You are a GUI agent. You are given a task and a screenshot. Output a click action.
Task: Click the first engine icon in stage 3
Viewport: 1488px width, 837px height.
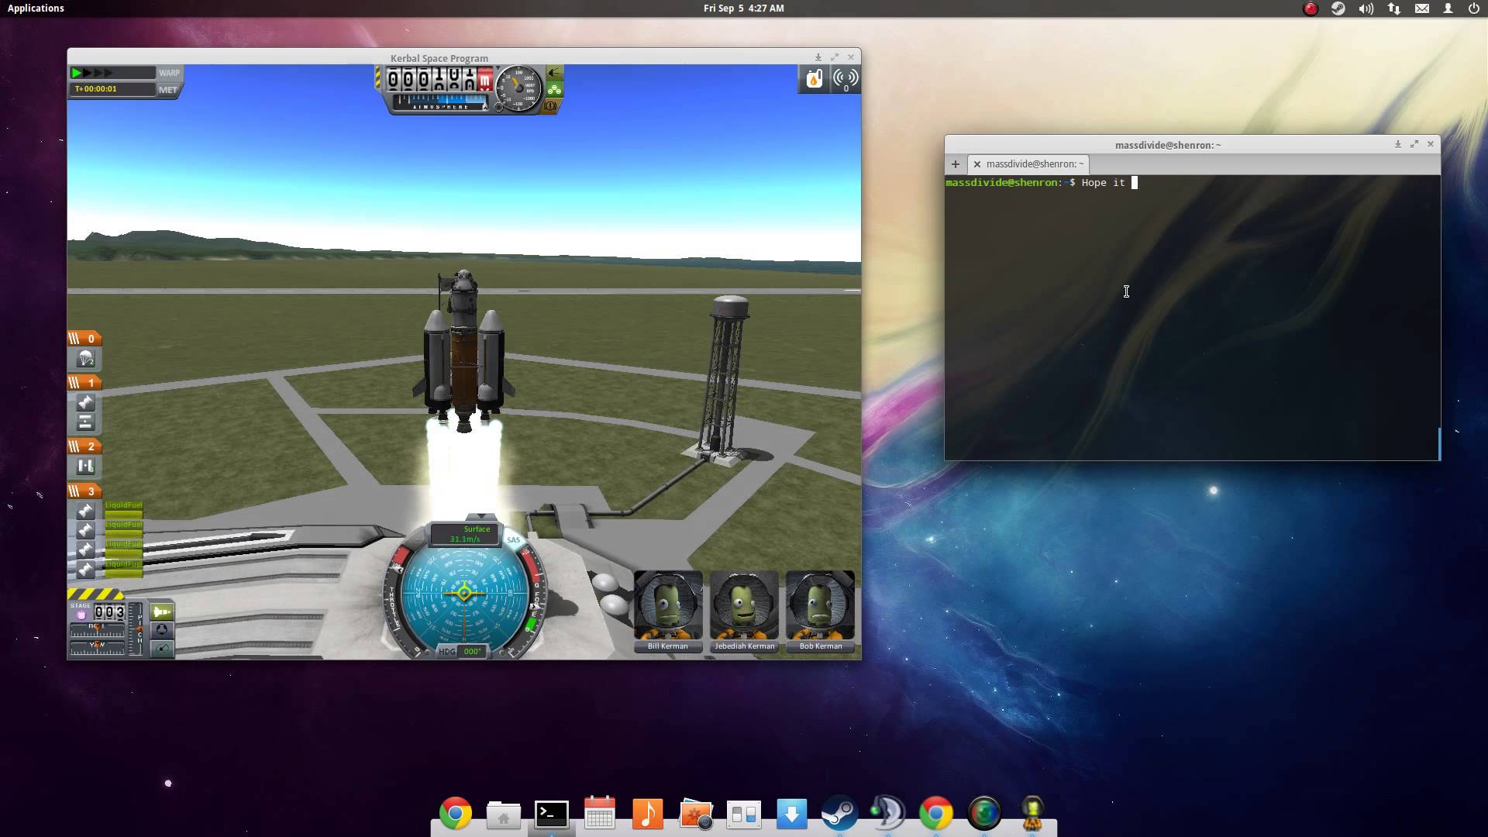point(85,511)
